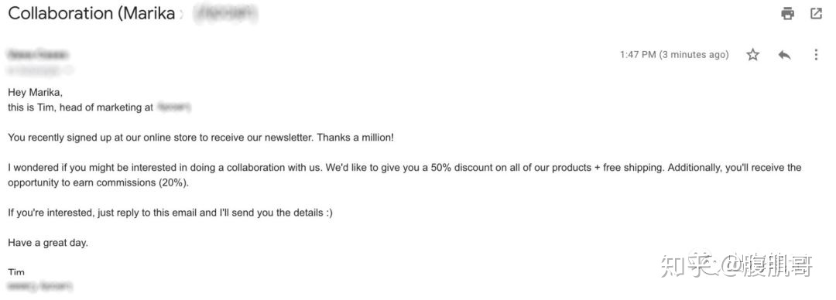Open the email in a new window
Screen dimensions: 836x300
pos(817,13)
